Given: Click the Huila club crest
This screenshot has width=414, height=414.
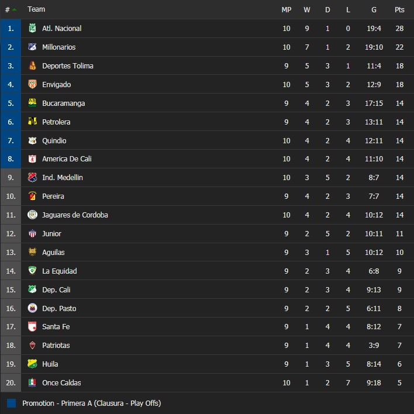Looking at the screenshot, I should pyautogui.click(x=33, y=364).
